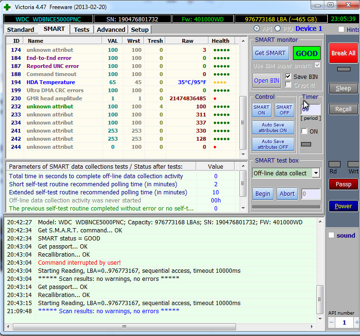The width and height of the screenshot is (360, 336).
Task: Click the green GOOD status indicator
Action: click(306, 53)
